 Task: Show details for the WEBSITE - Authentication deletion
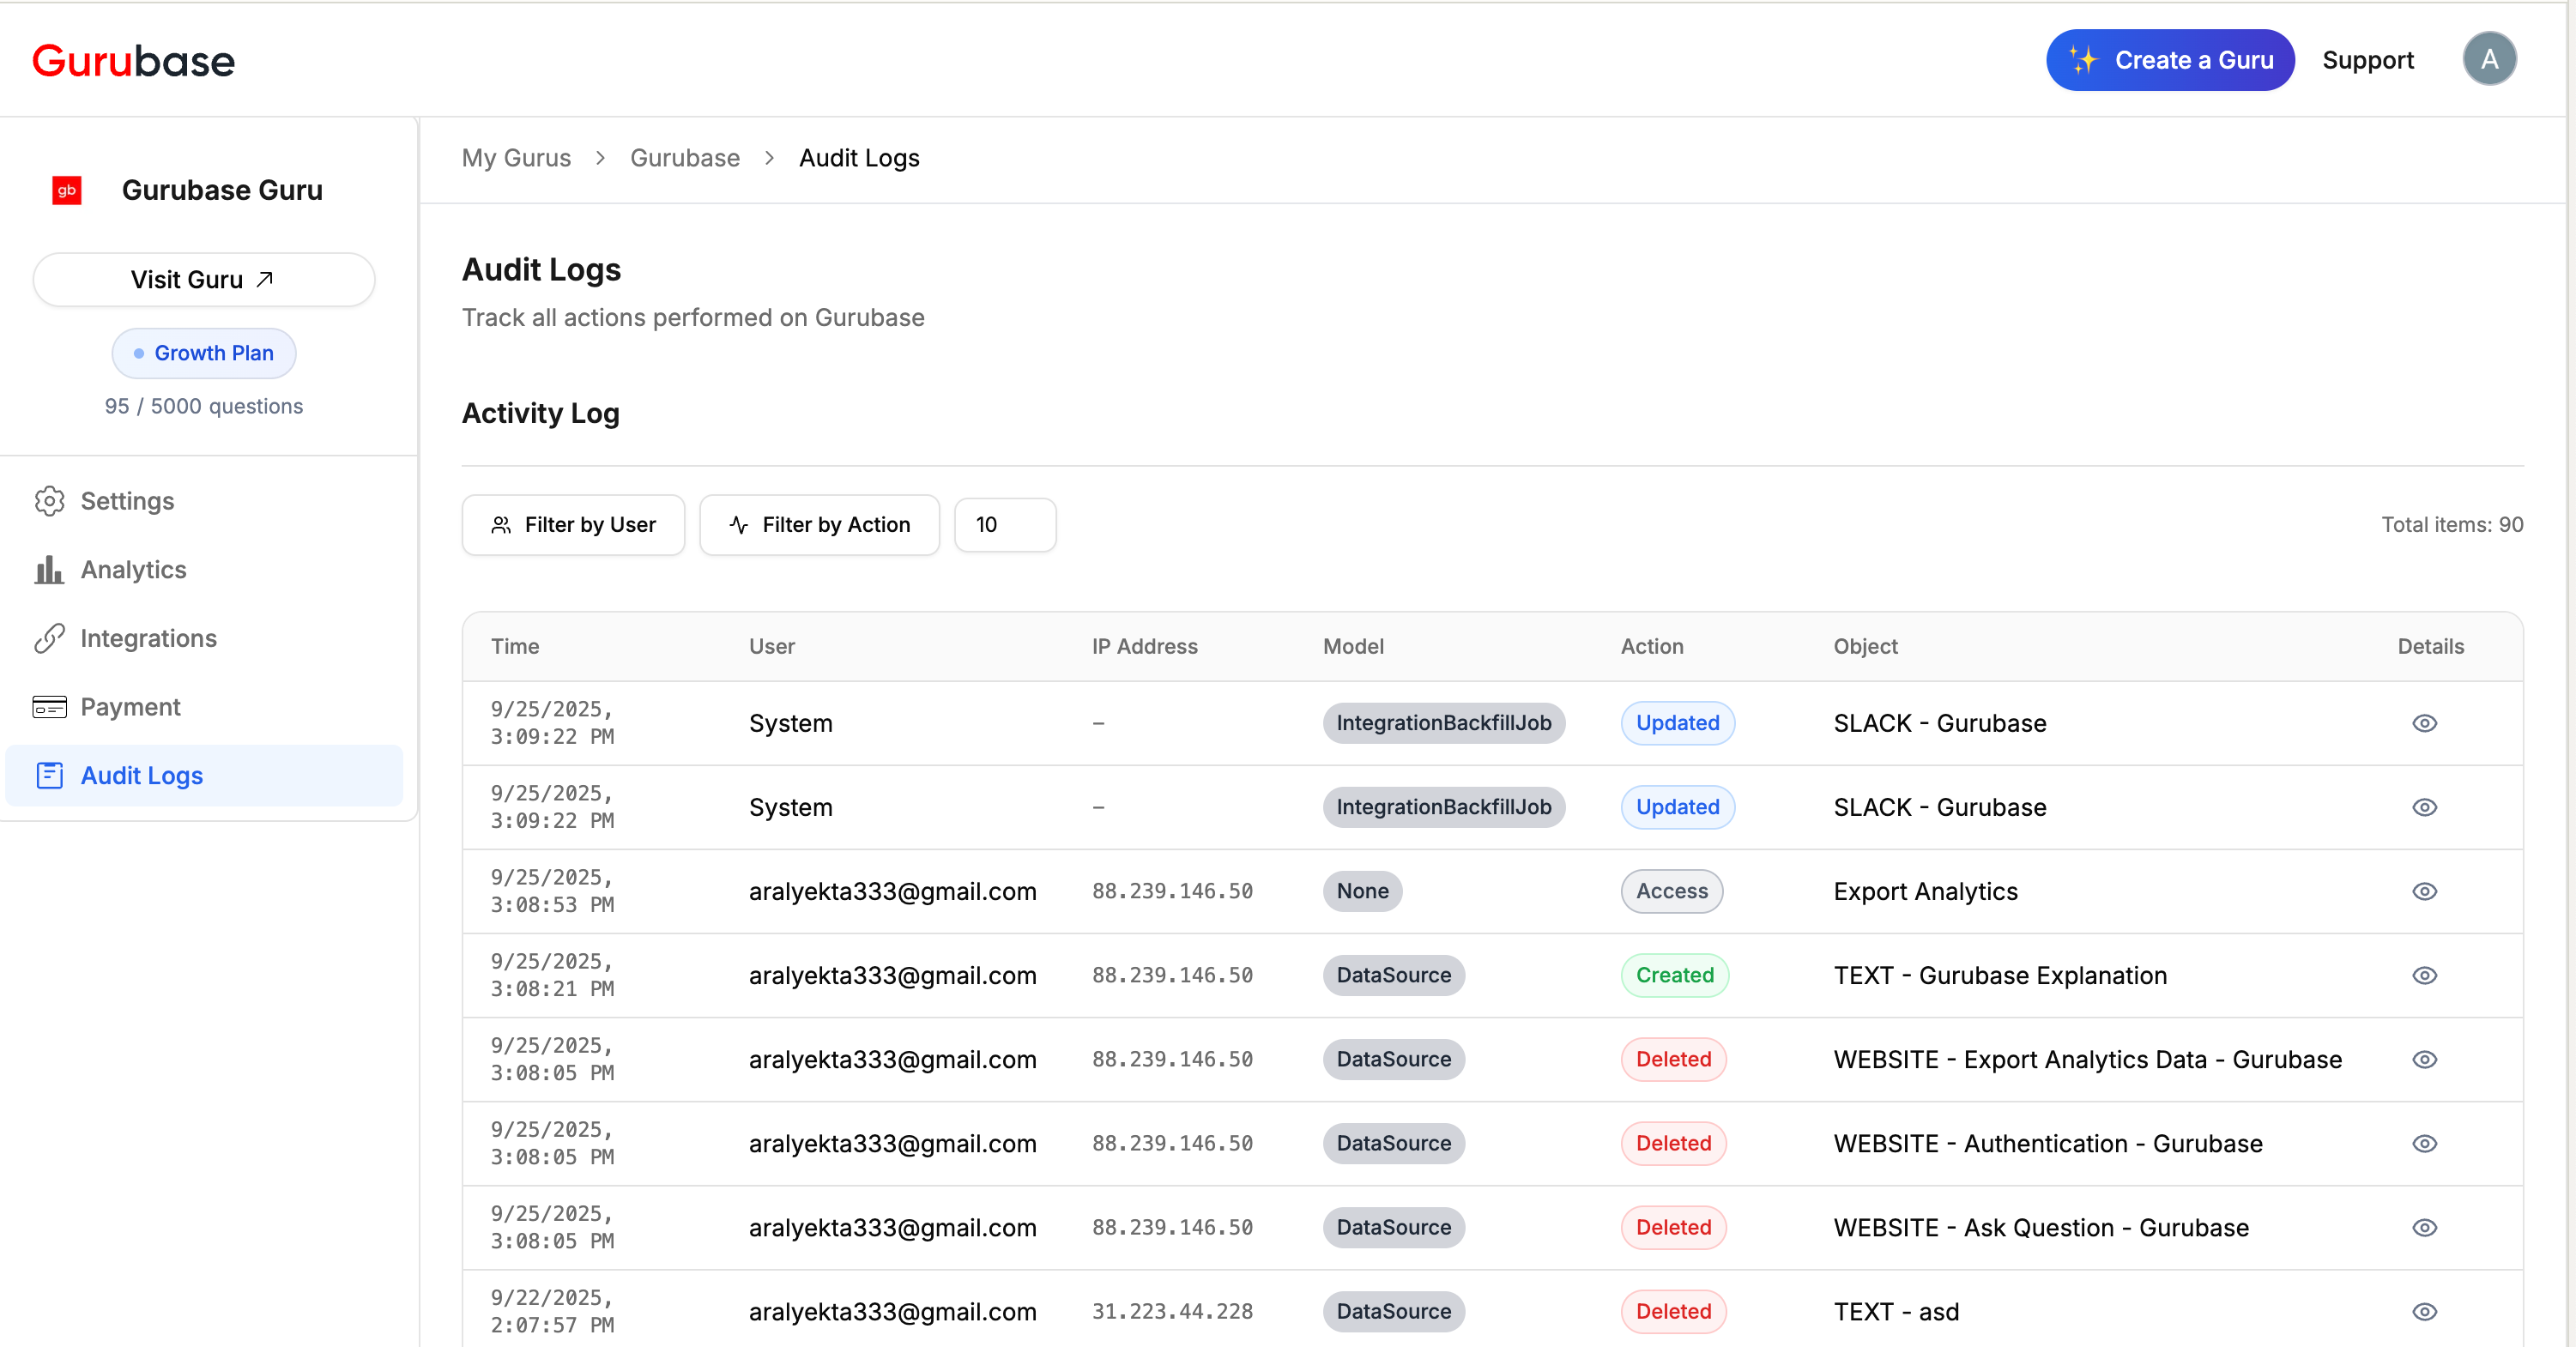2426,1143
